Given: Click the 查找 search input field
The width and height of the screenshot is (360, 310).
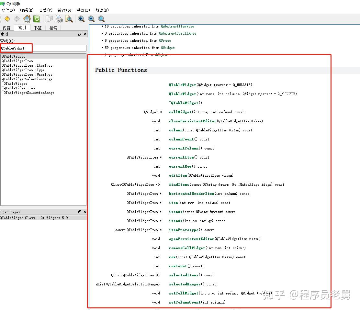Looking at the screenshot, I should tap(43, 48).
